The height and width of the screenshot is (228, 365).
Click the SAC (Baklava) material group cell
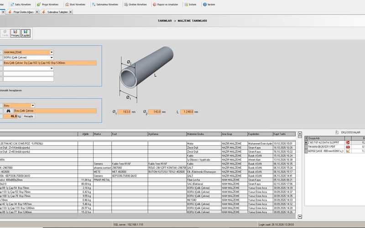coord(203,184)
